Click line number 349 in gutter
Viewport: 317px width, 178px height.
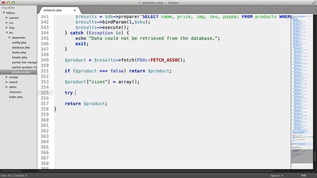45,60
